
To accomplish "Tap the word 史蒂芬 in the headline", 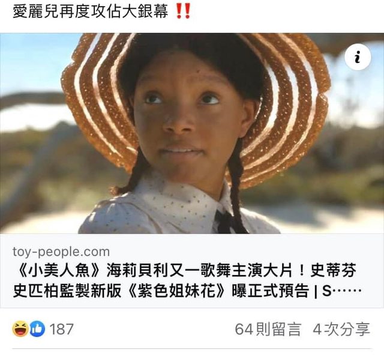I will (334, 270).
